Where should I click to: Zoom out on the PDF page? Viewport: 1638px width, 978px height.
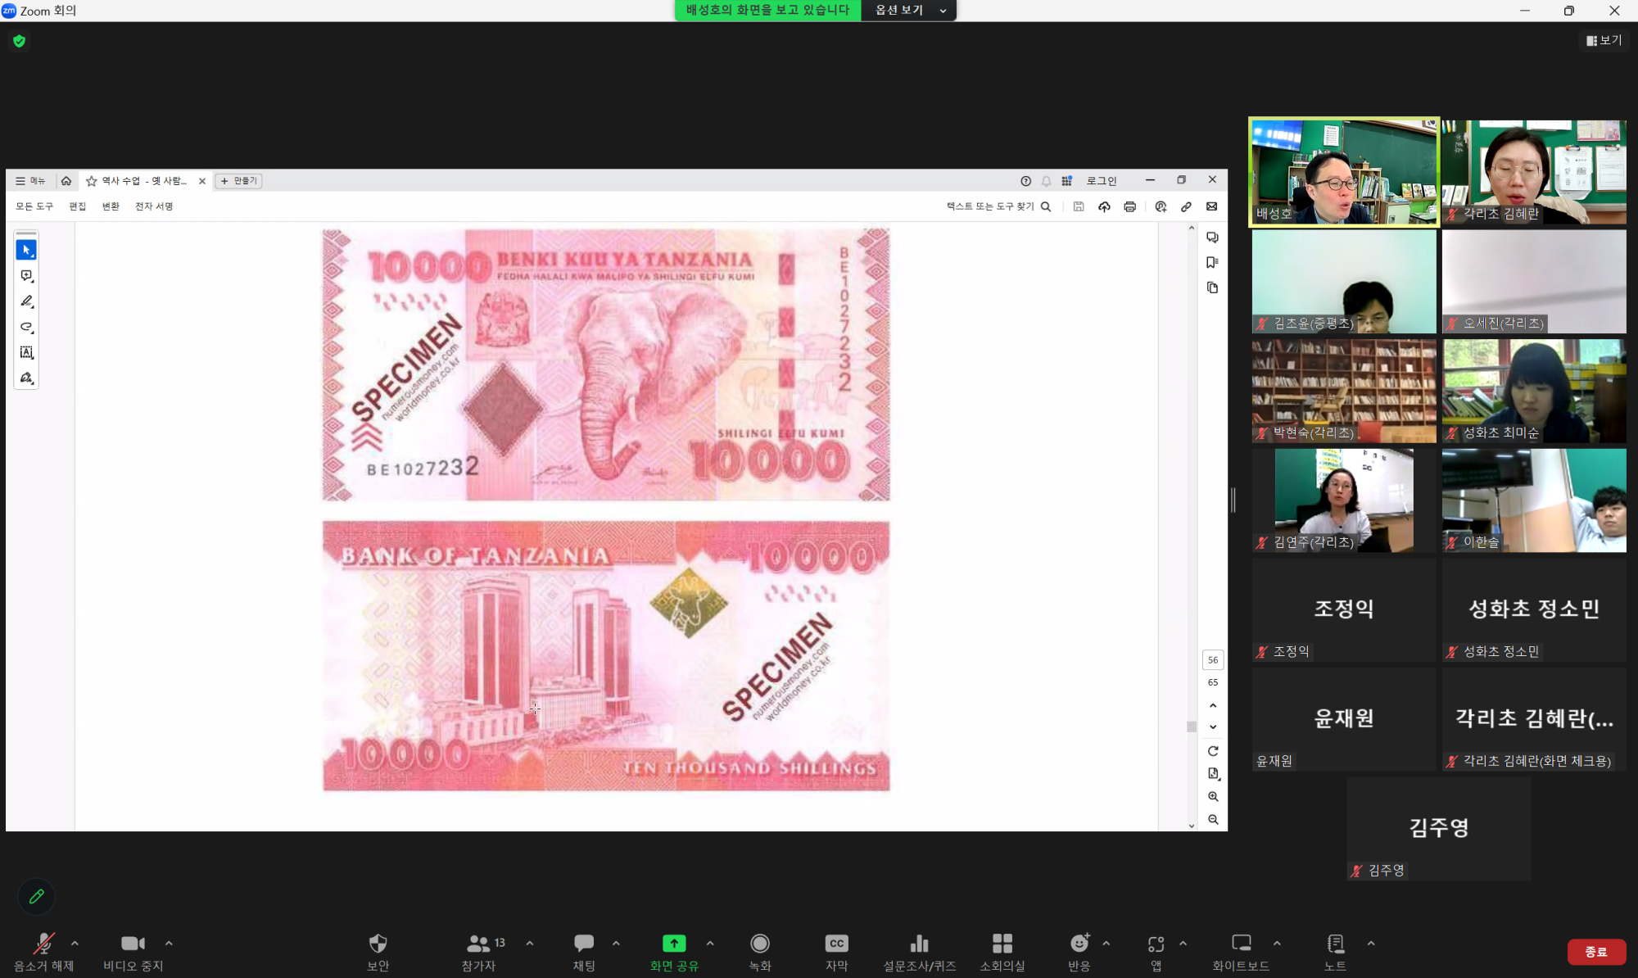click(x=1213, y=819)
